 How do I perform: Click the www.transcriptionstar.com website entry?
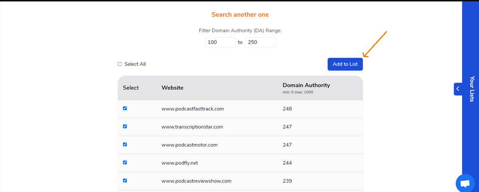click(192, 127)
